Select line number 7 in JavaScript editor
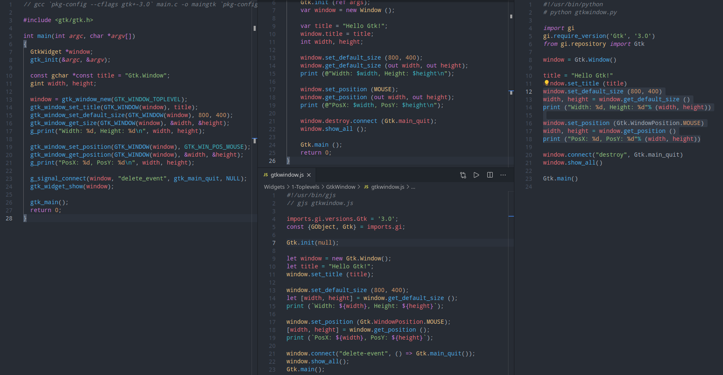The height and width of the screenshot is (375, 723). (x=274, y=243)
